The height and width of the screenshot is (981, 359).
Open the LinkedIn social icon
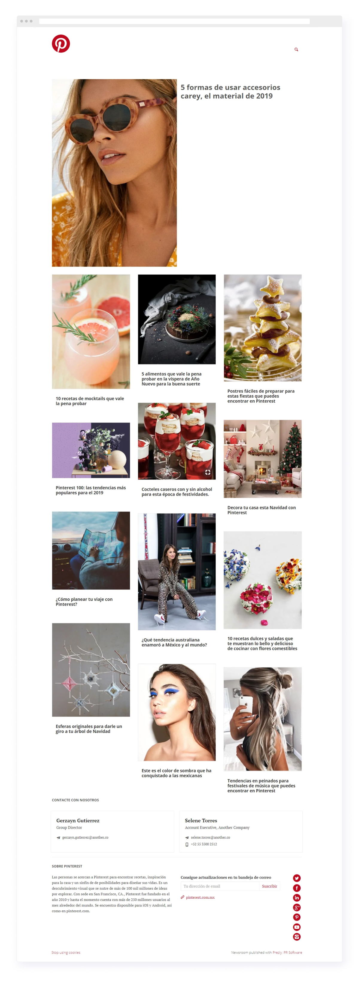tap(297, 897)
